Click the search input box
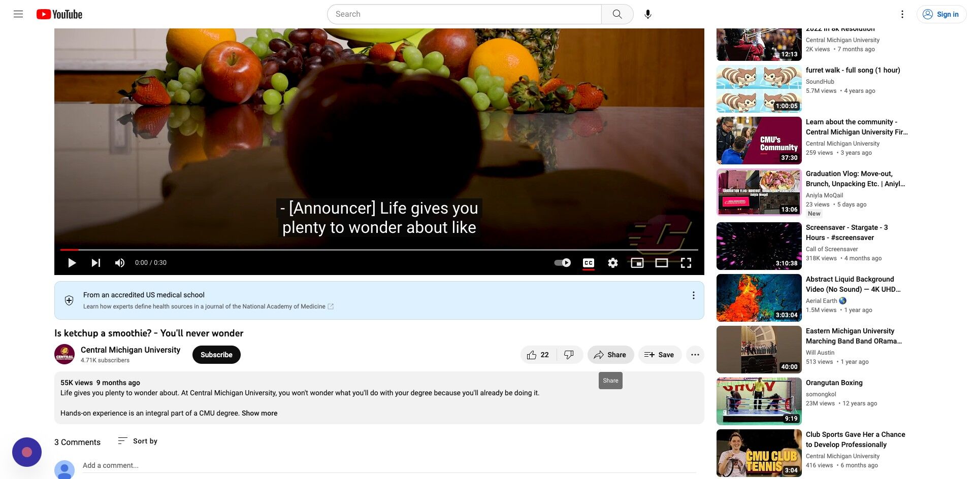The image size is (975, 479). pyautogui.click(x=464, y=14)
